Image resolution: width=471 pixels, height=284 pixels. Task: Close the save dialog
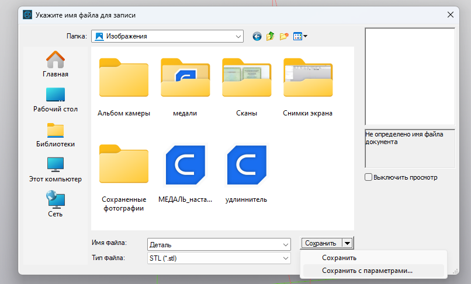click(x=451, y=15)
